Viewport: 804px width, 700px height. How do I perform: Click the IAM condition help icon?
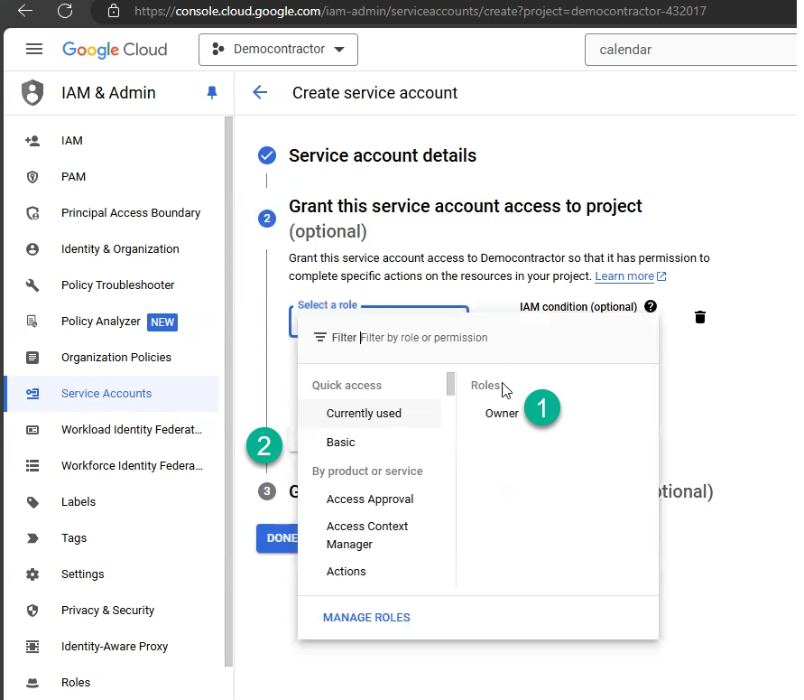point(651,306)
